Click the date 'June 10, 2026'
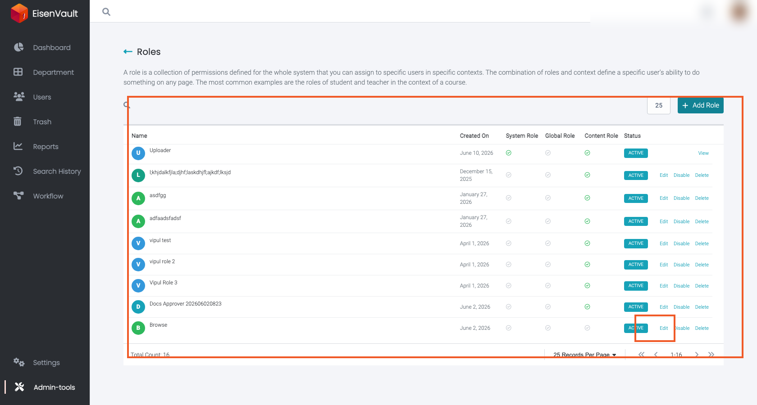The height and width of the screenshot is (405, 757). [x=476, y=153]
